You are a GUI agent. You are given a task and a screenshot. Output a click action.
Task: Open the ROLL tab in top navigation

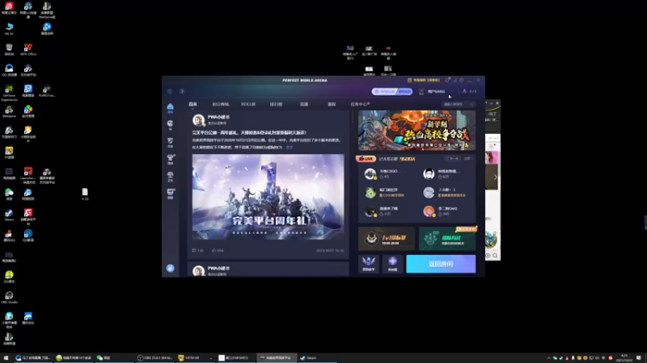click(x=248, y=104)
